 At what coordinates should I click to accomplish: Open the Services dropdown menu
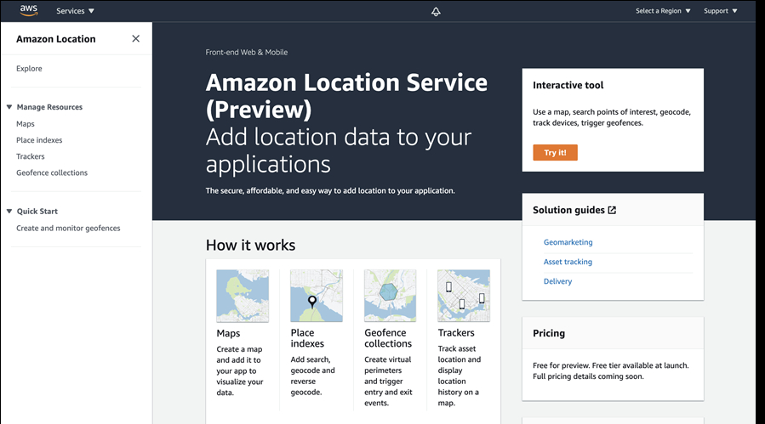click(75, 11)
